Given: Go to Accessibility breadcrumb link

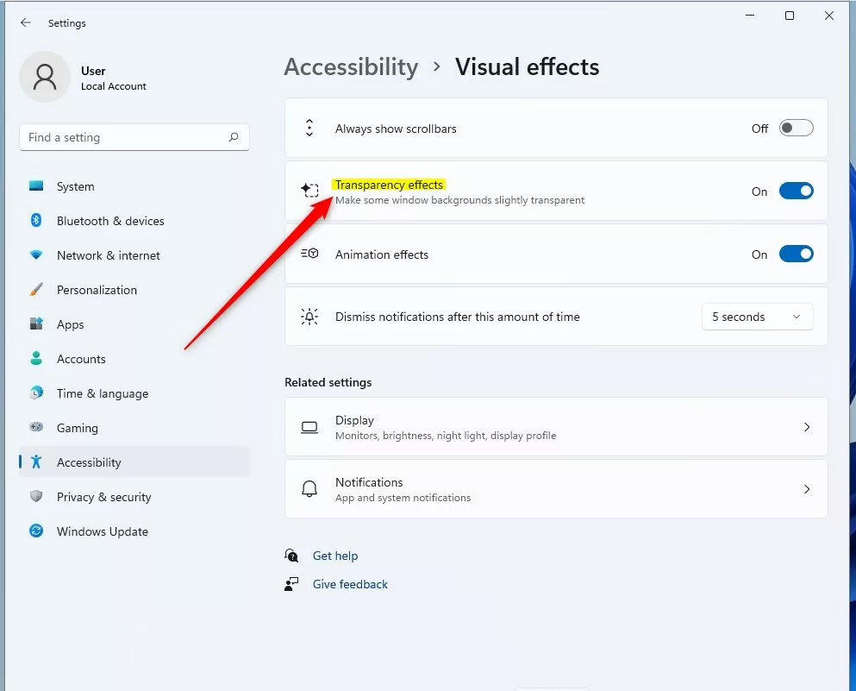Looking at the screenshot, I should tap(351, 66).
